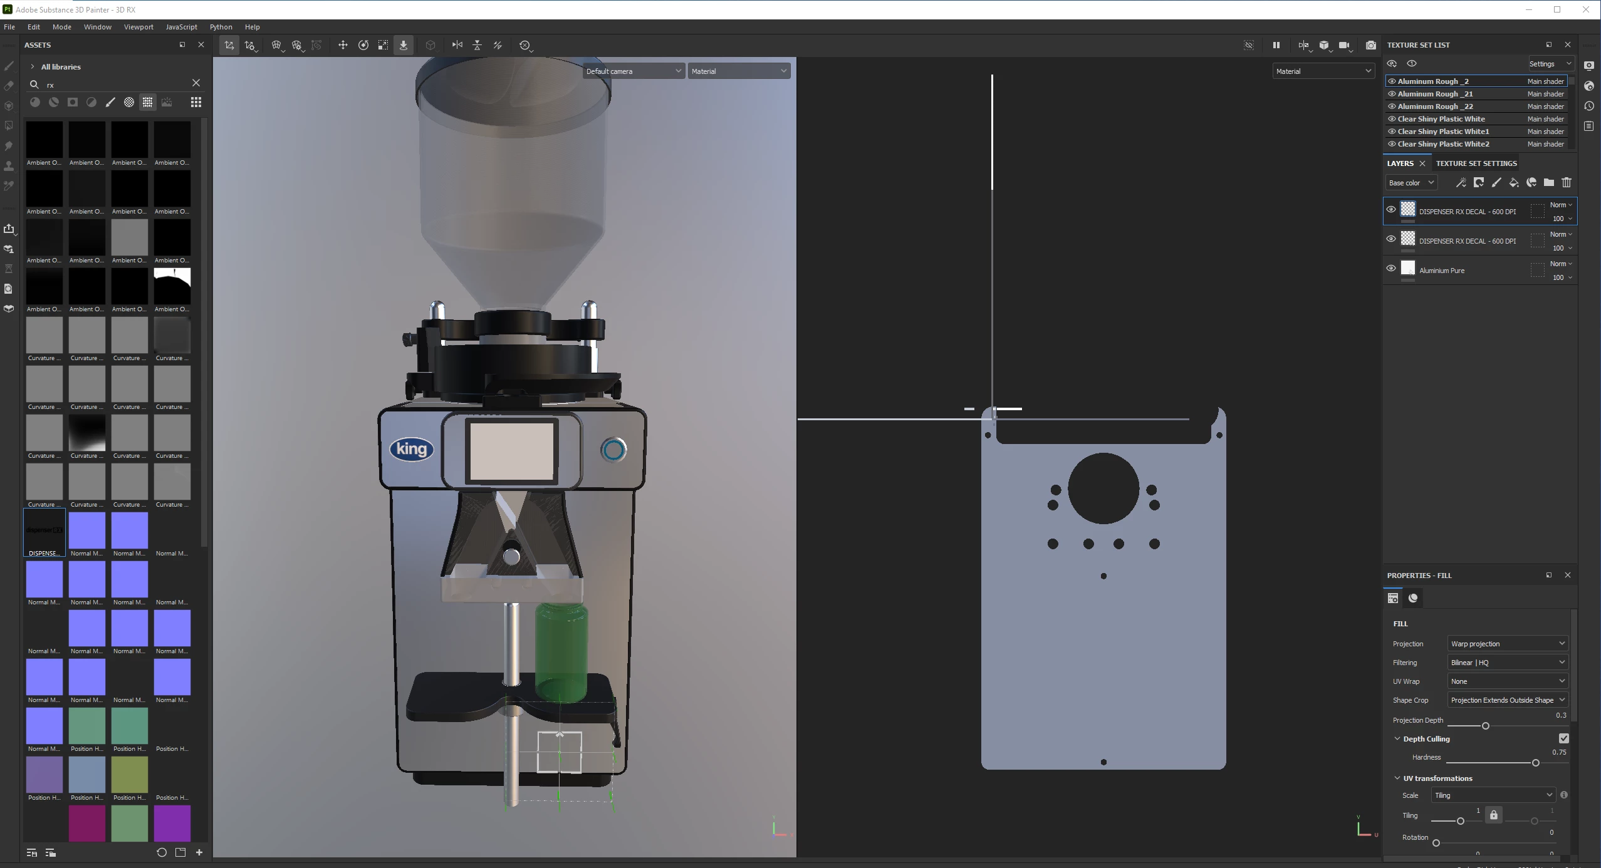Click the camera screenshot icon in viewport toolbar
The height and width of the screenshot is (868, 1601).
1370,45
